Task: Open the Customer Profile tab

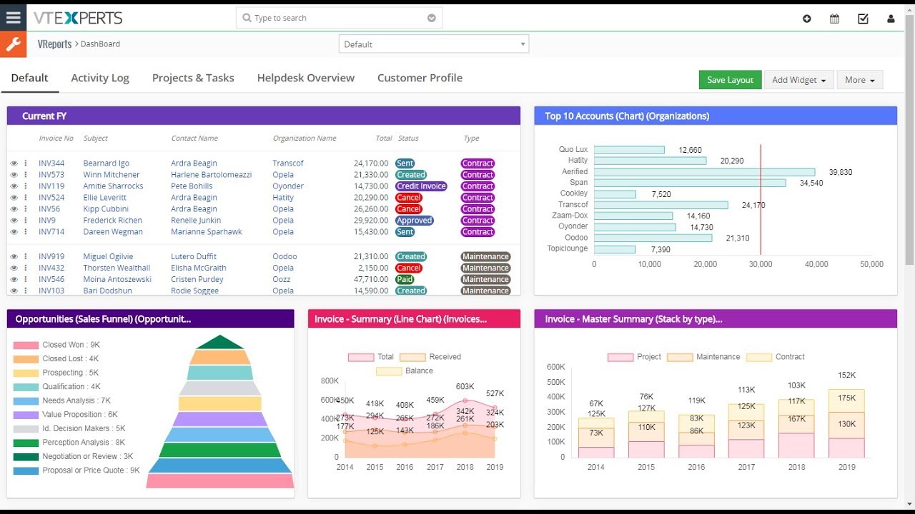Action: click(x=420, y=78)
